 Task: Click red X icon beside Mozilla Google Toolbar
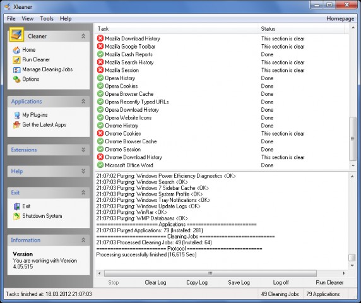(100, 46)
